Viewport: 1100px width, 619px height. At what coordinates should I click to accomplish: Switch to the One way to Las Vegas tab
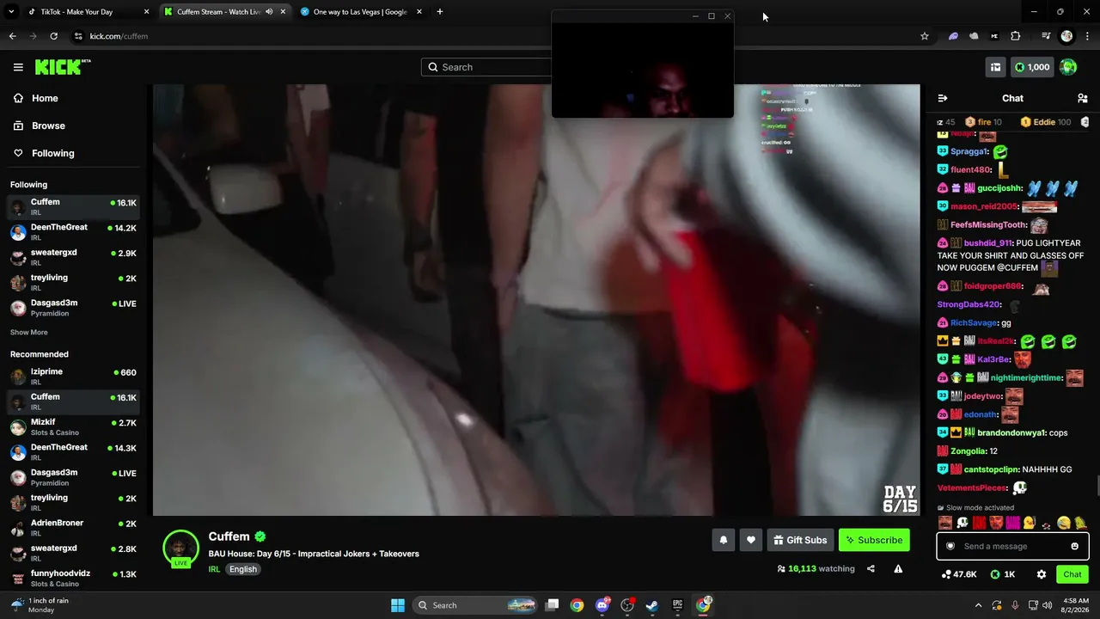pos(360,12)
